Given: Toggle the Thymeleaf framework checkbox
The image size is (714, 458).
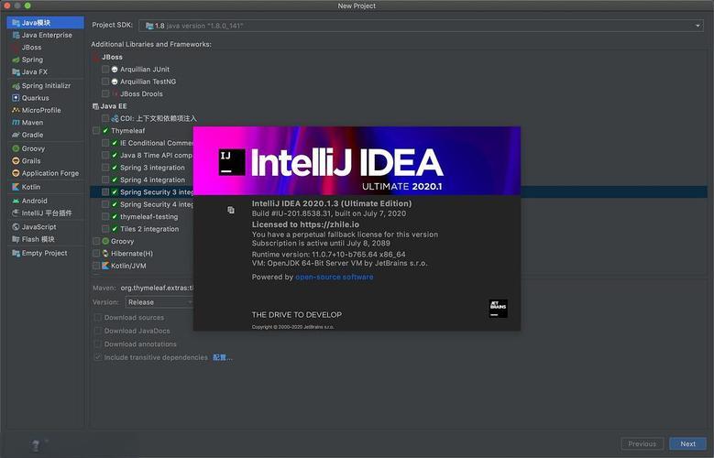Looking at the screenshot, I should (x=96, y=131).
